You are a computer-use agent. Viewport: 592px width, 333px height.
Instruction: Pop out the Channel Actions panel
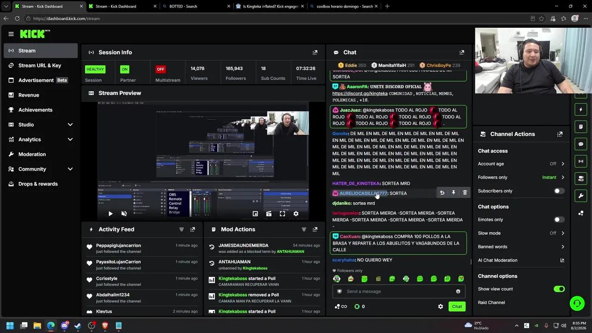coord(560,134)
